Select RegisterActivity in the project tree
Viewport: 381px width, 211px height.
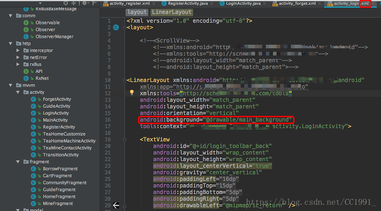tap(59, 127)
